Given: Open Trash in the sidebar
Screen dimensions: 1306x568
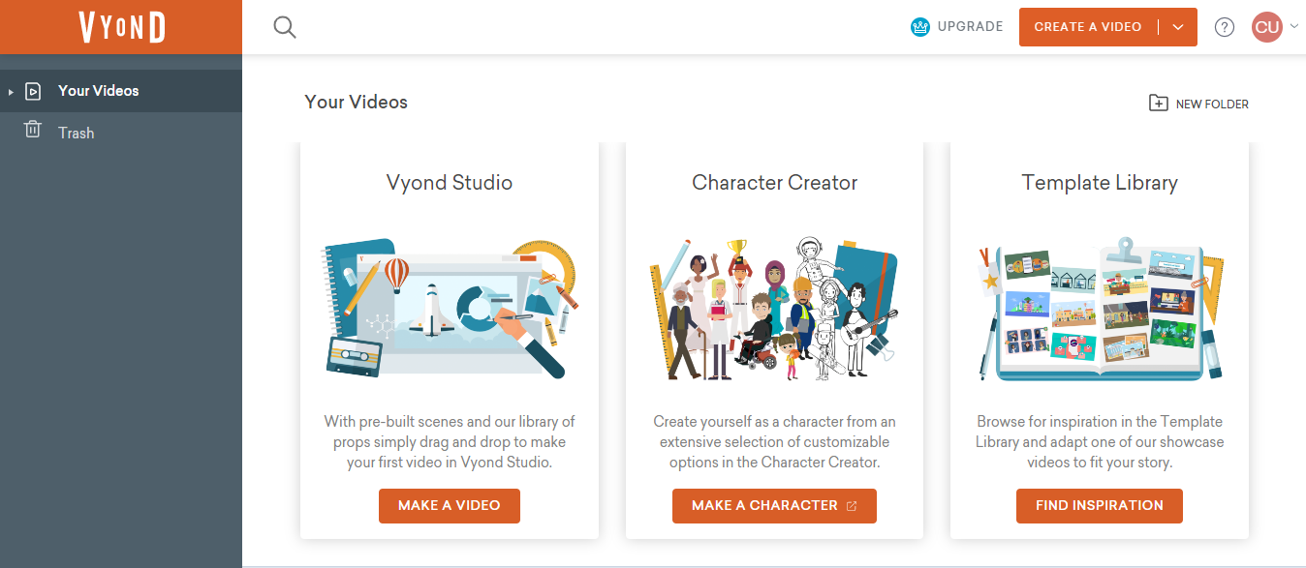Looking at the screenshot, I should click(x=121, y=133).
